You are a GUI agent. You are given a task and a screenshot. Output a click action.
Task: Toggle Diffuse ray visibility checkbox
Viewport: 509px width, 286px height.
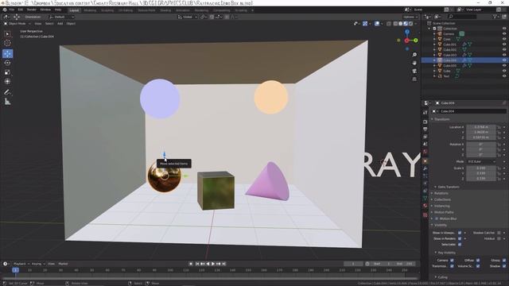(478, 261)
